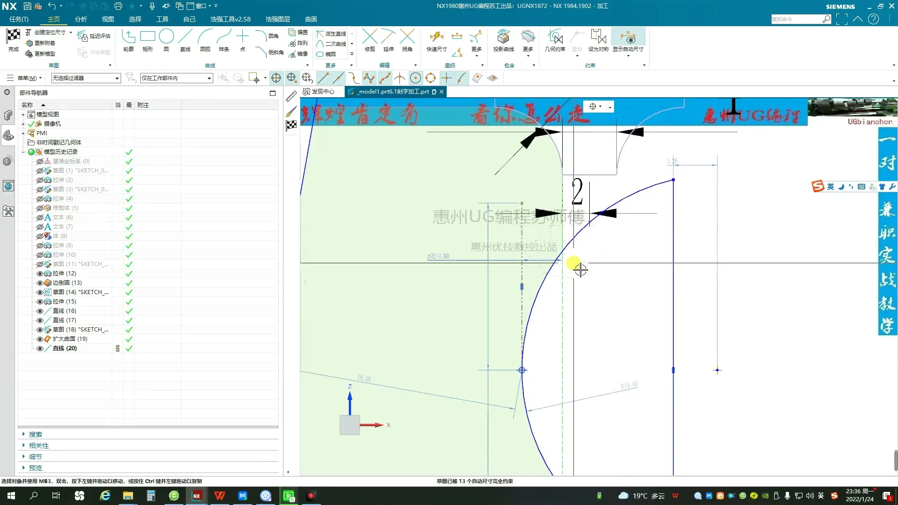Select the 设为对称 (Make Symmetric) tool
Viewport: 898px width, 505px height.
598,37
